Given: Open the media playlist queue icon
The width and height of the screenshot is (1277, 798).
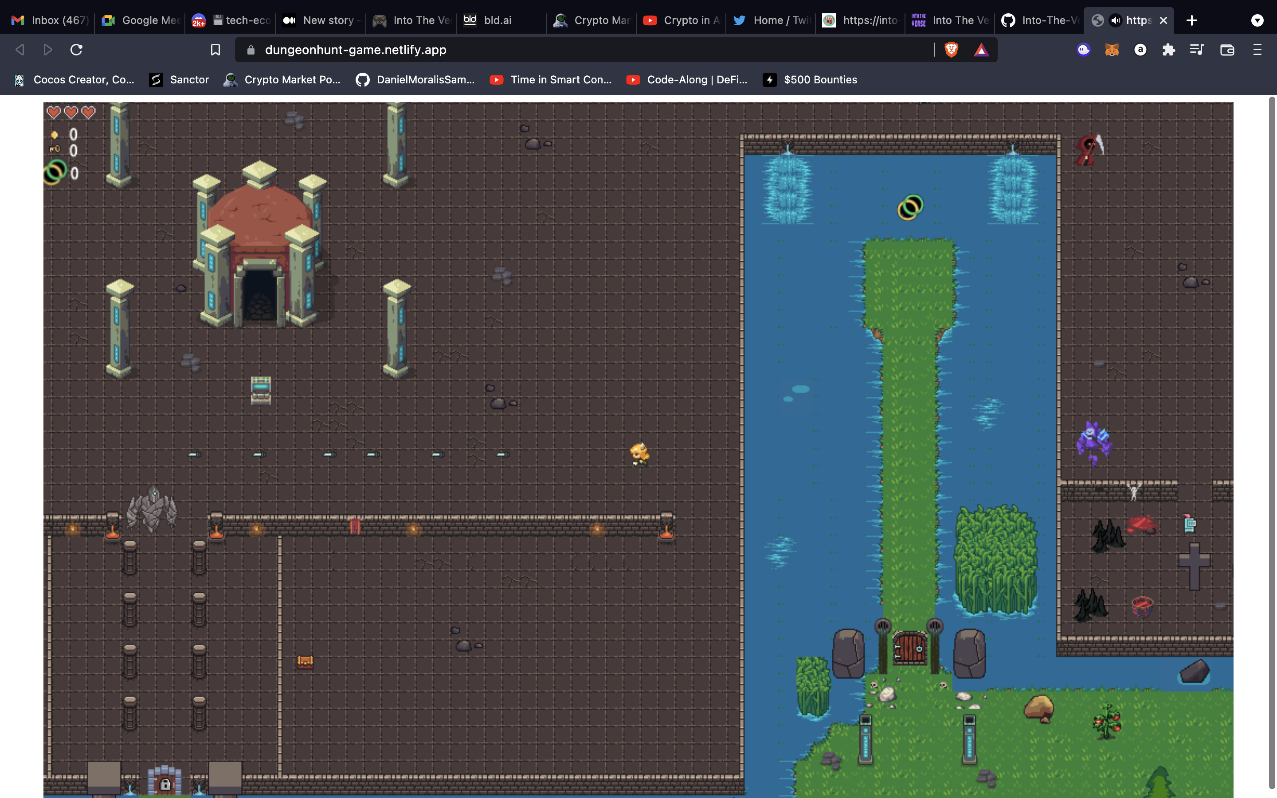Looking at the screenshot, I should pyautogui.click(x=1197, y=50).
